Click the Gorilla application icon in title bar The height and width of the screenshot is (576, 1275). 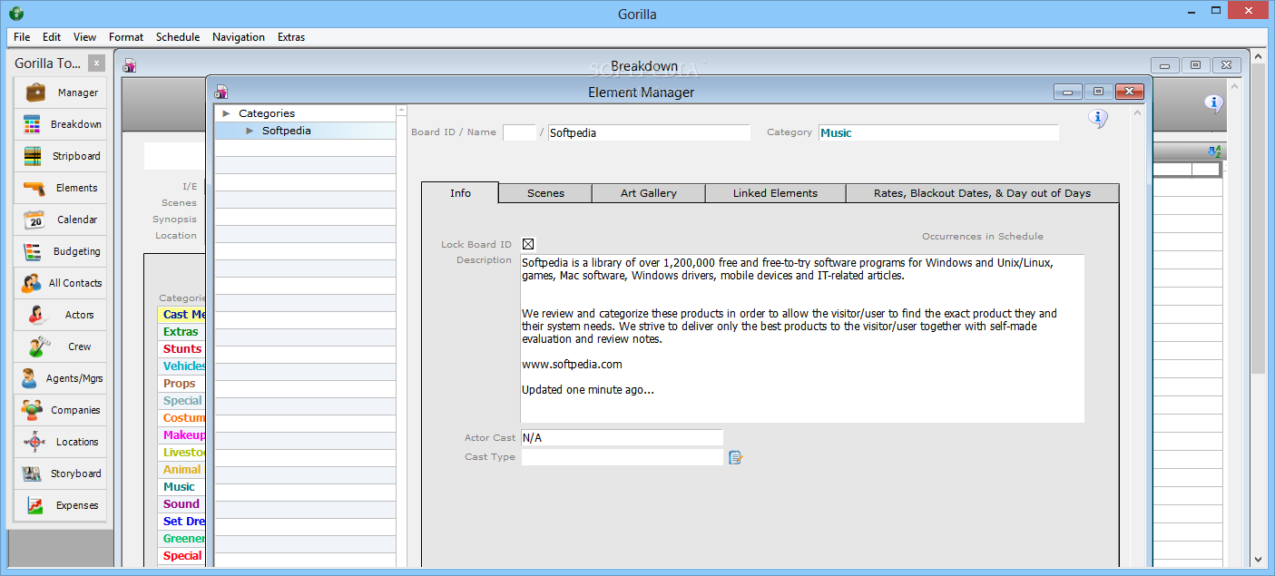pos(15,14)
